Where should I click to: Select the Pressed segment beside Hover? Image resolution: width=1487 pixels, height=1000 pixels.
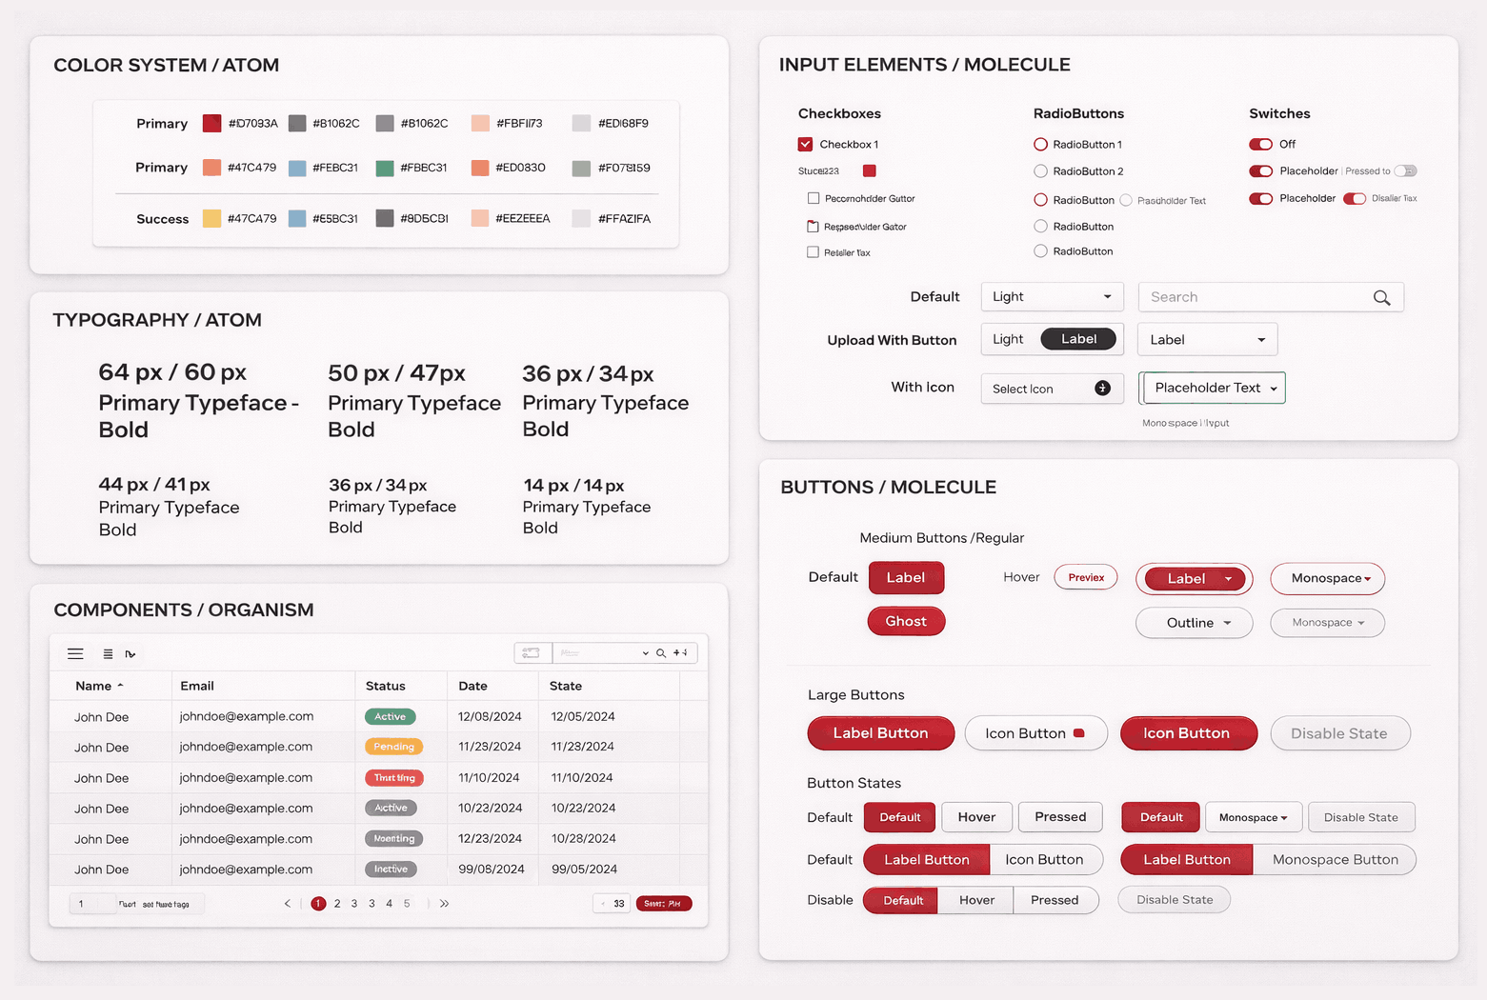pos(1060,817)
